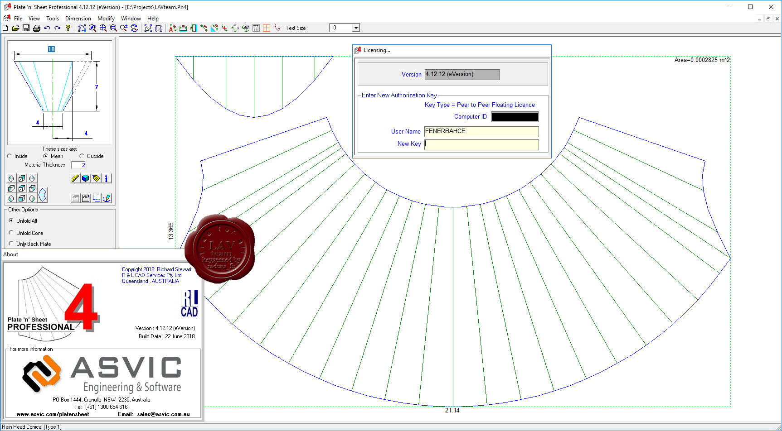The height and width of the screenshot is (431, 782).
Task: Open the File menu
Action: click(x=18, y=19)
